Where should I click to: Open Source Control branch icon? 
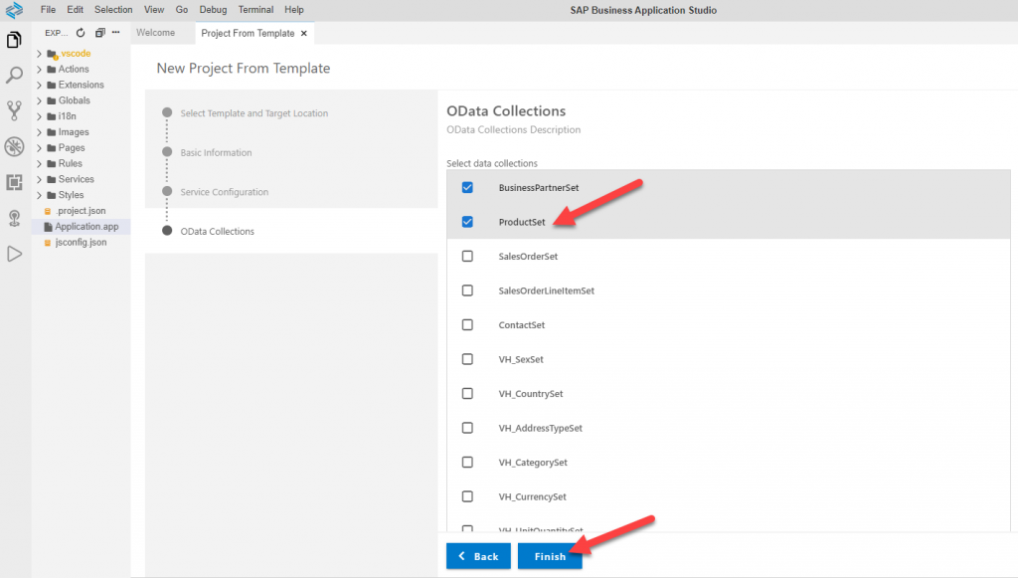click(x=14, y=110)
